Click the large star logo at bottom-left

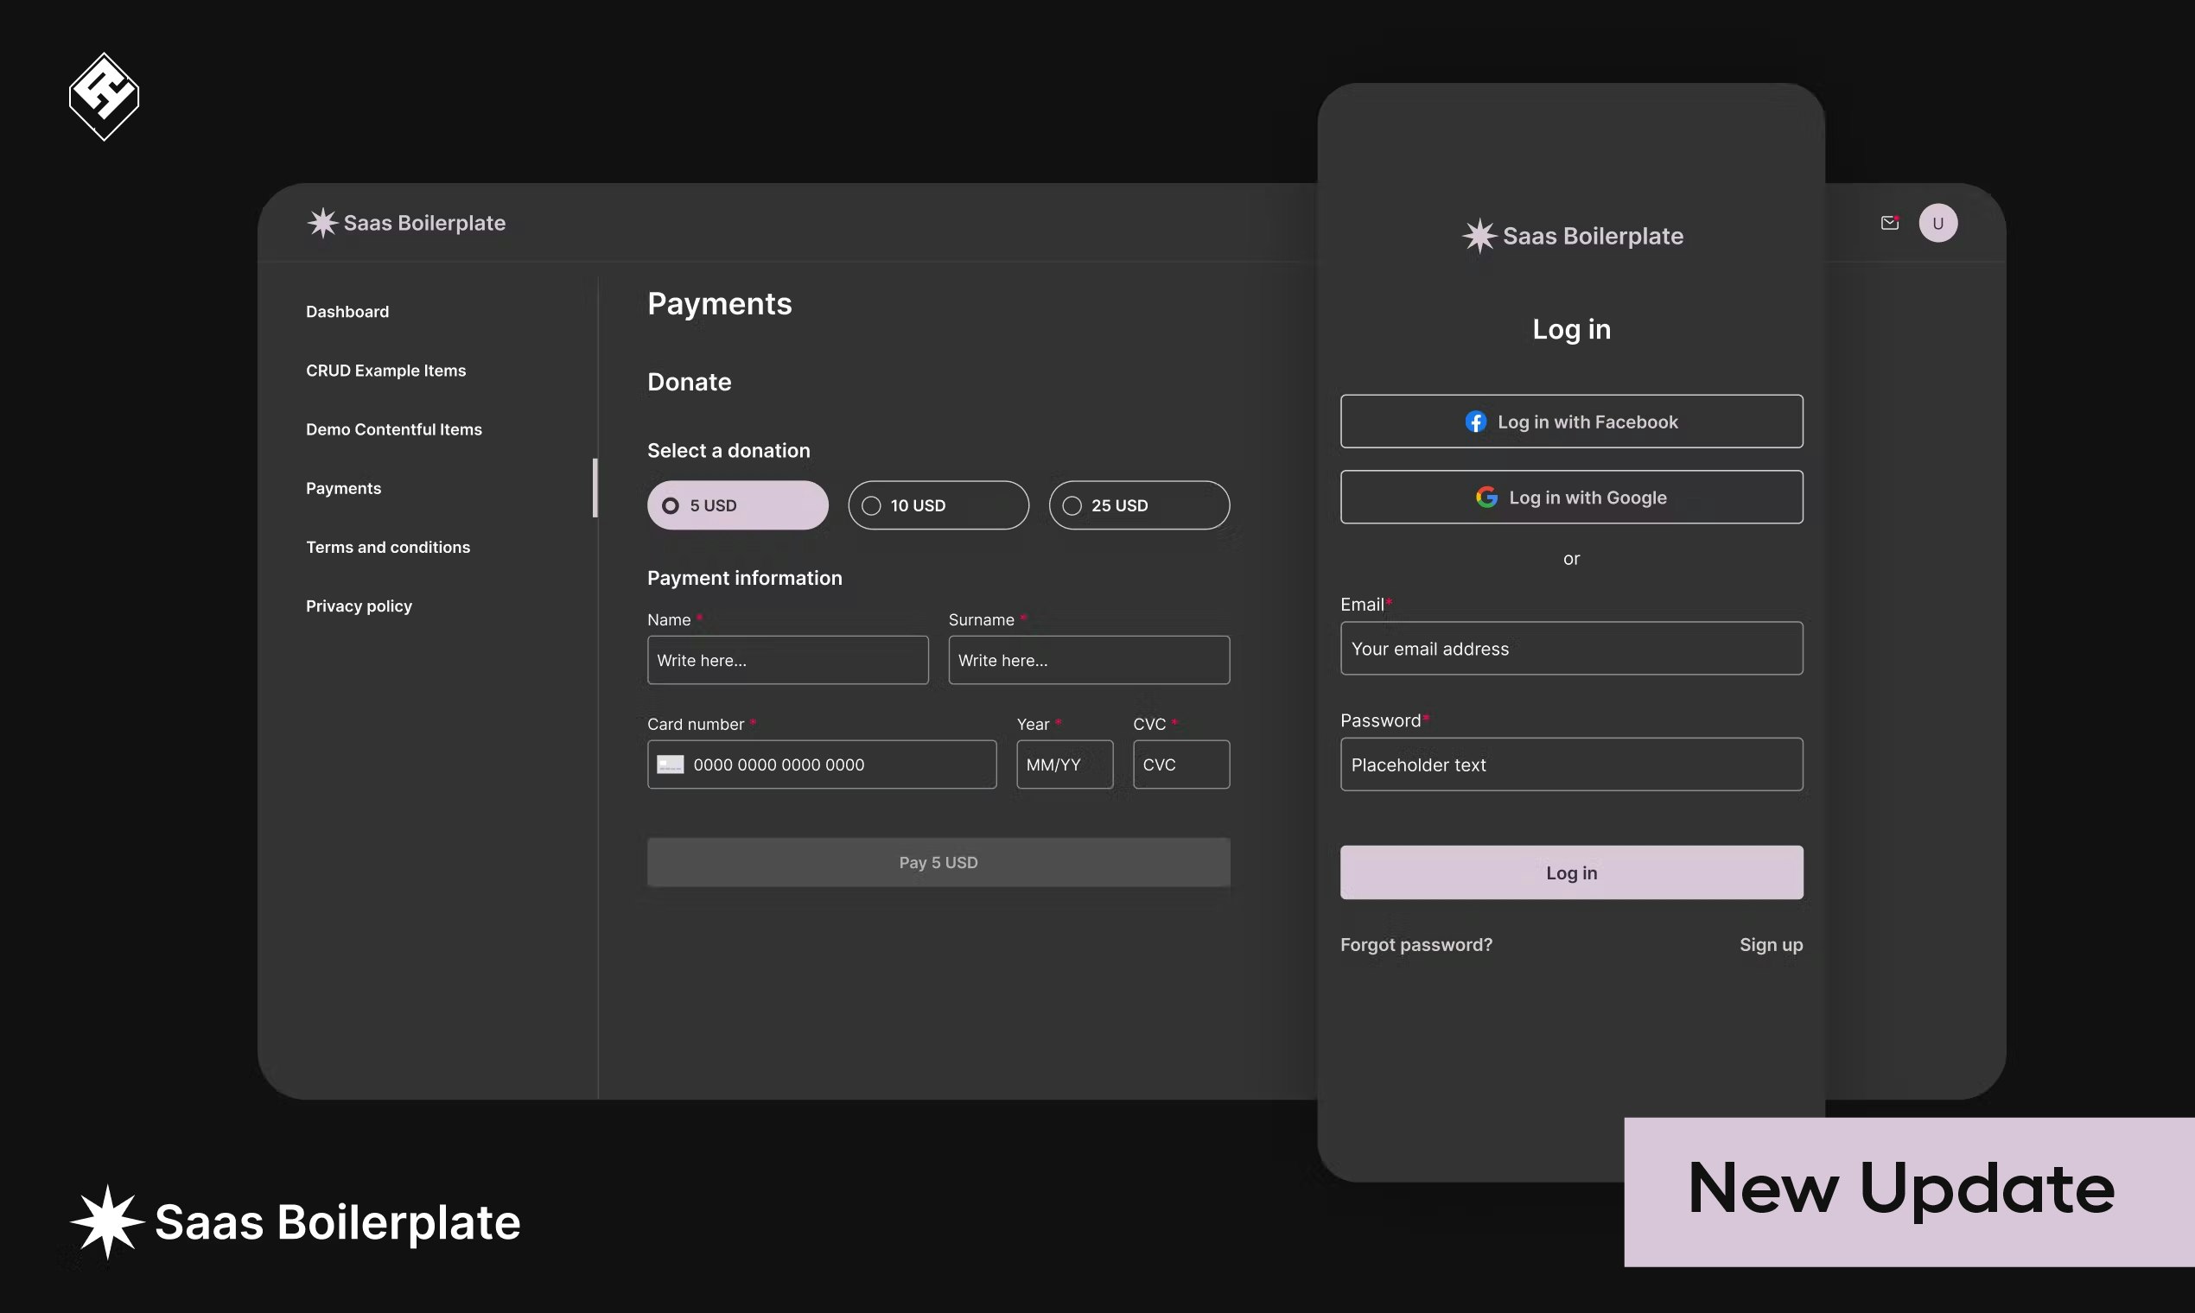[x=107, y=1221]
